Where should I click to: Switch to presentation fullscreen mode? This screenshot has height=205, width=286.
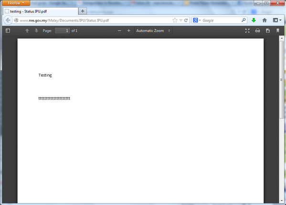pos(247,31)
